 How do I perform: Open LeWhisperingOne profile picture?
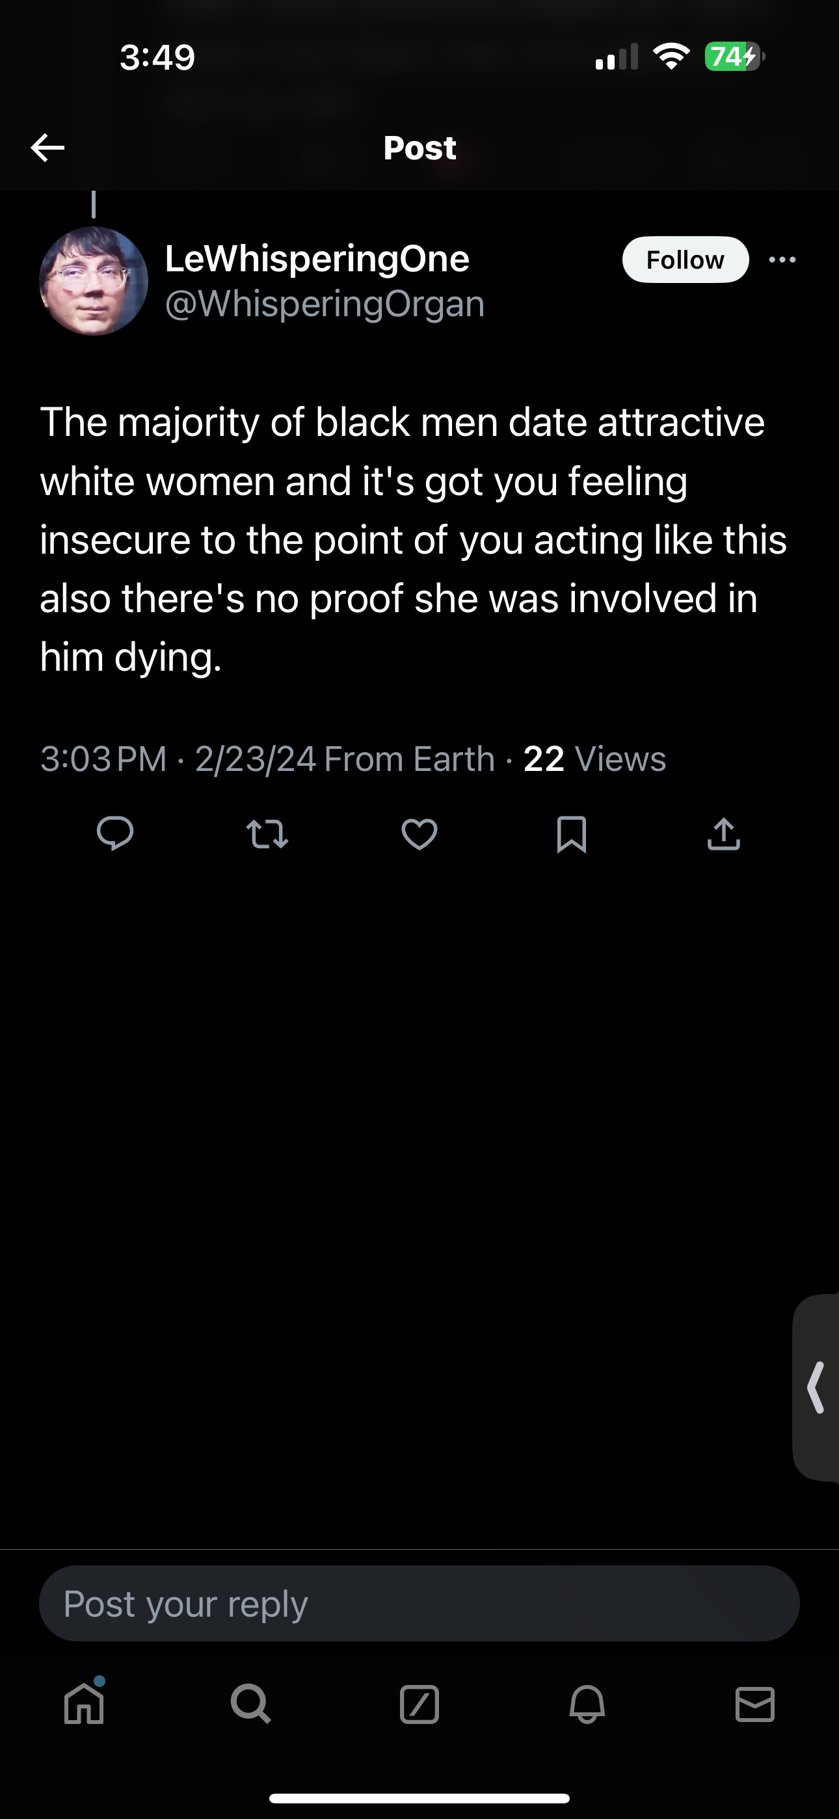(93, 281)
